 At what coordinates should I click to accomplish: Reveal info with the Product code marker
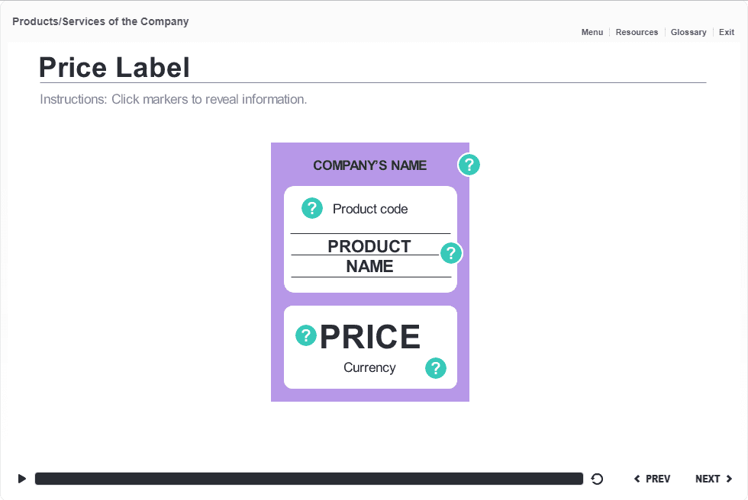(312, 208)
